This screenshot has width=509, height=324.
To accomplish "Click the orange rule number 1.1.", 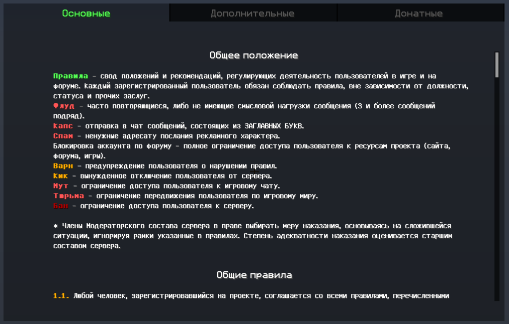I will point(61,296).
